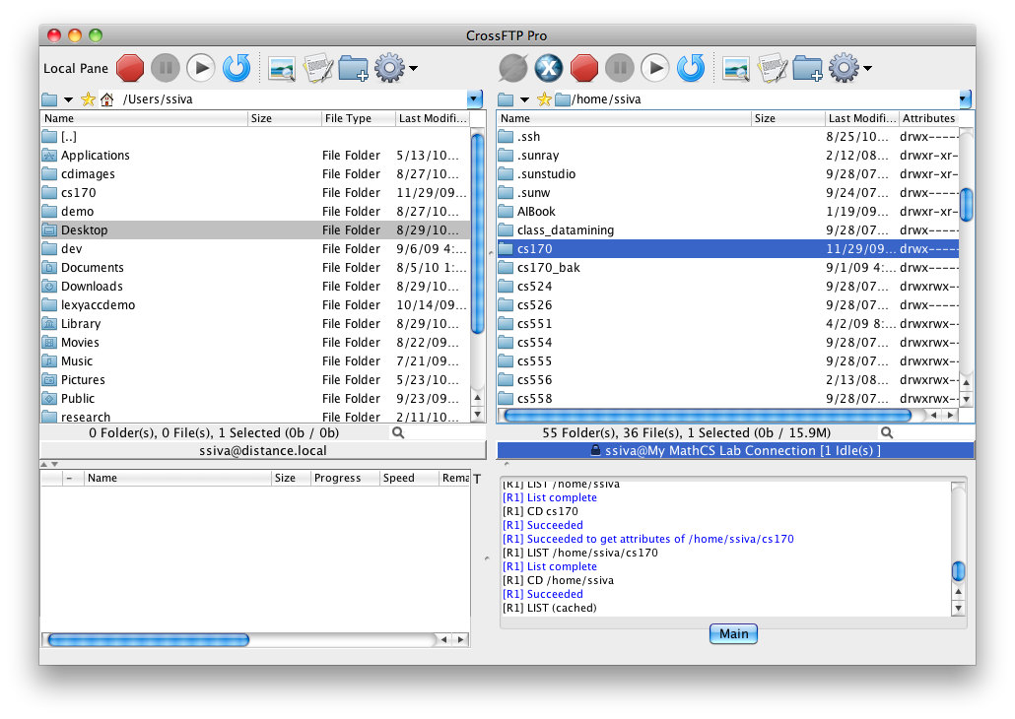
Task: Click the edit file notepad icon in the local toolbar
Action: (x=318, y=69)
